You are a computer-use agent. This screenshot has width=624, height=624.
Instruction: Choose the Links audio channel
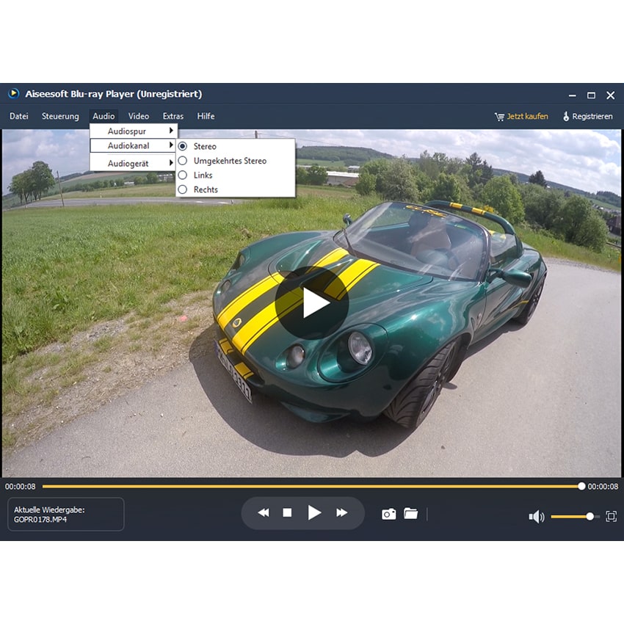pyautogui.click(x=203, y=175)
